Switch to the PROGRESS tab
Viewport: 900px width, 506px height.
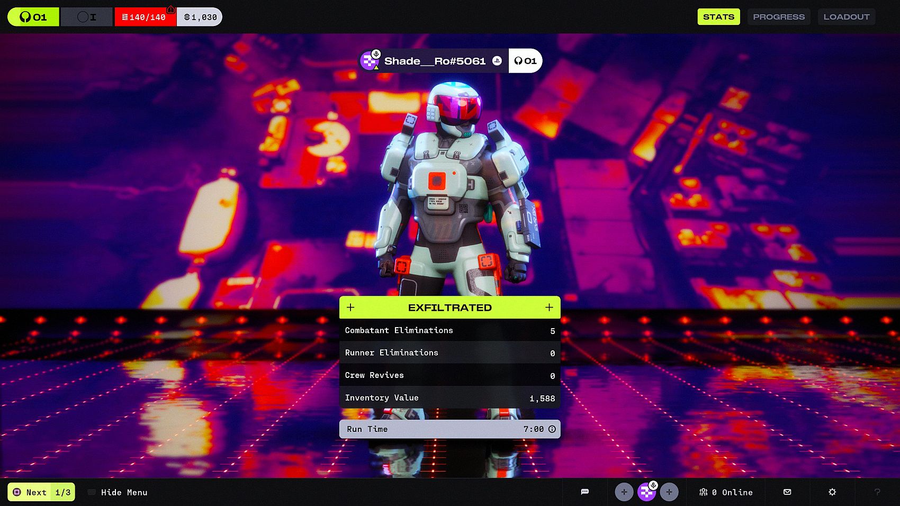point(778,17)
